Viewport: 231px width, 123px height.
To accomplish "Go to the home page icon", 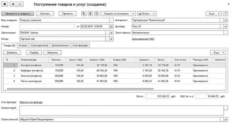I will point(5,4).
